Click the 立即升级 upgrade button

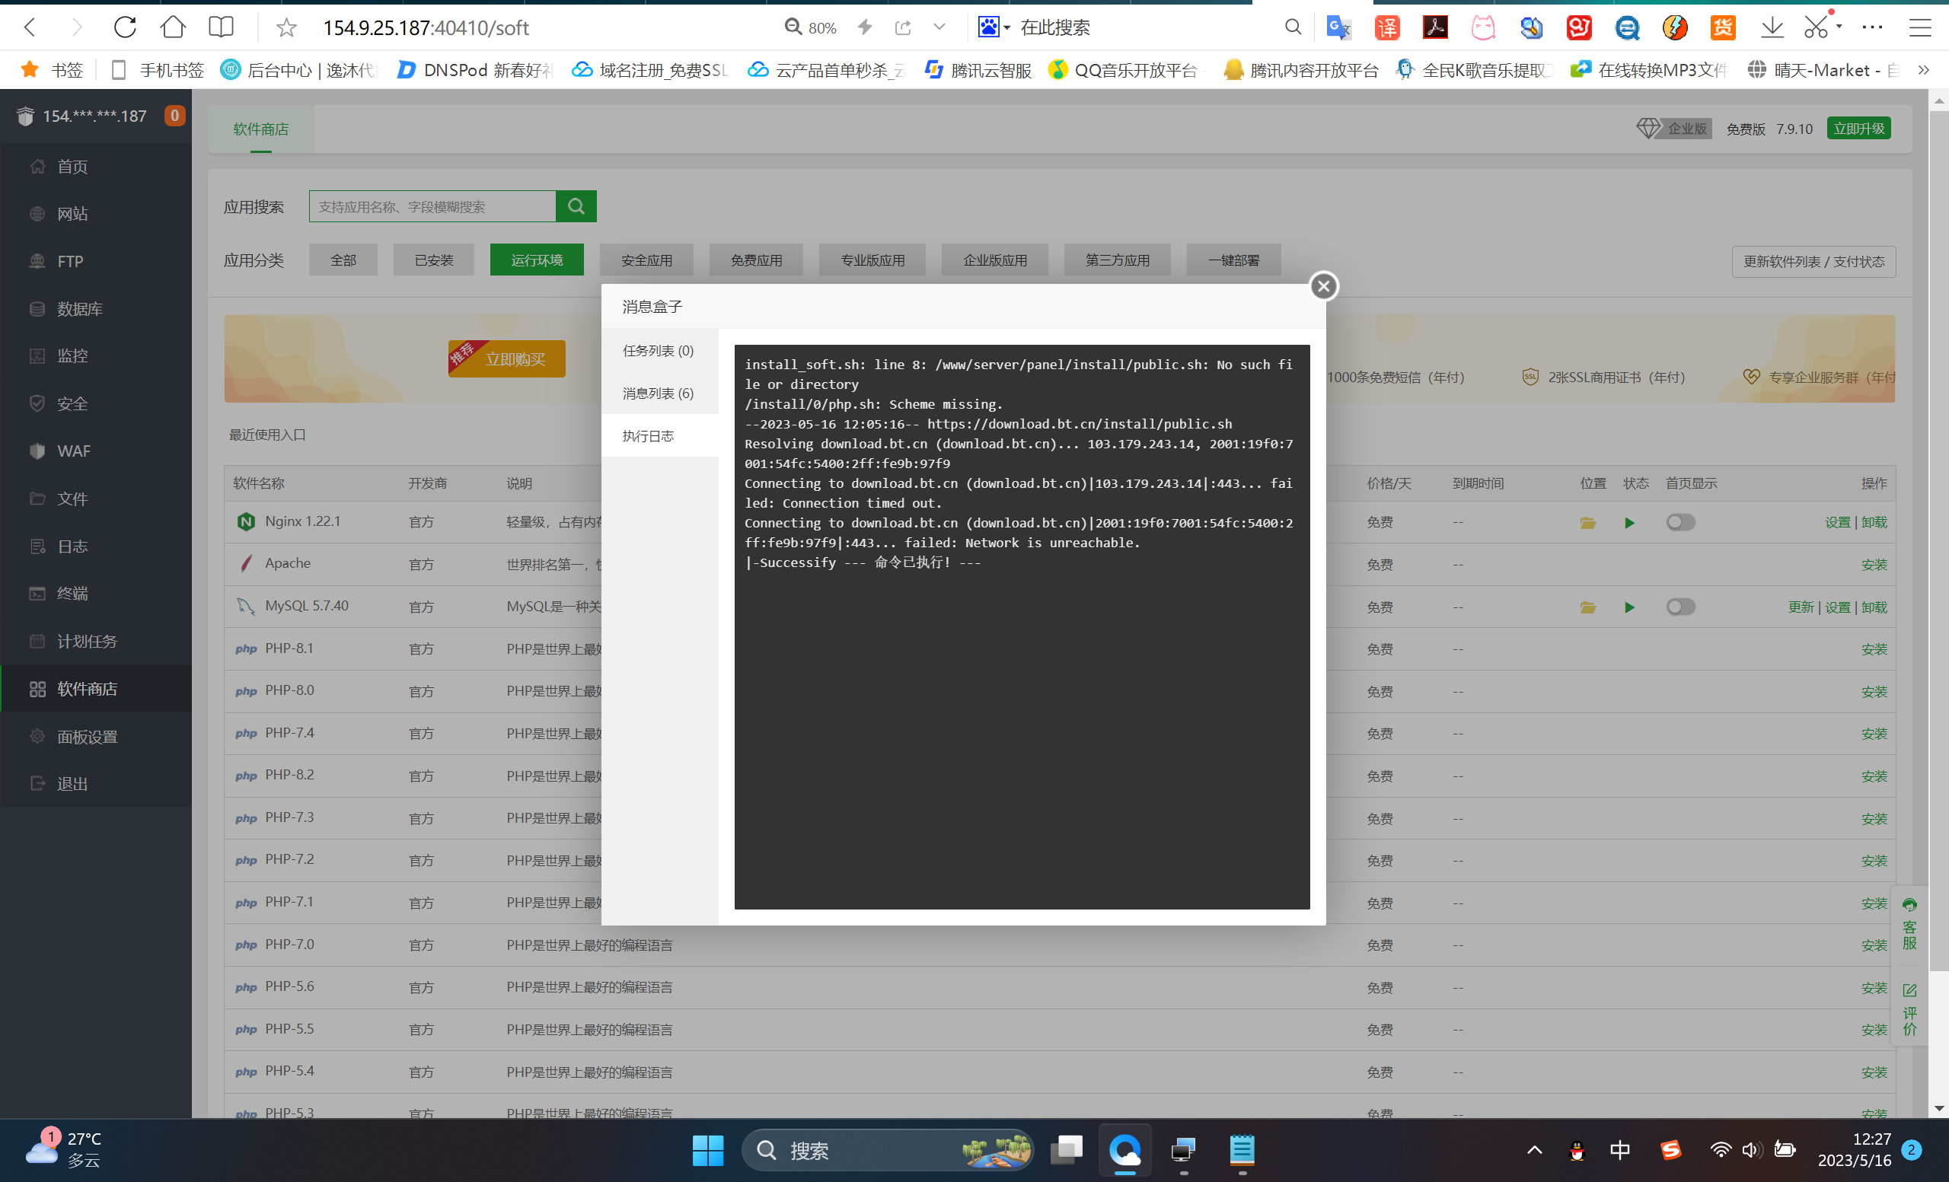[x=1859, y=128]
